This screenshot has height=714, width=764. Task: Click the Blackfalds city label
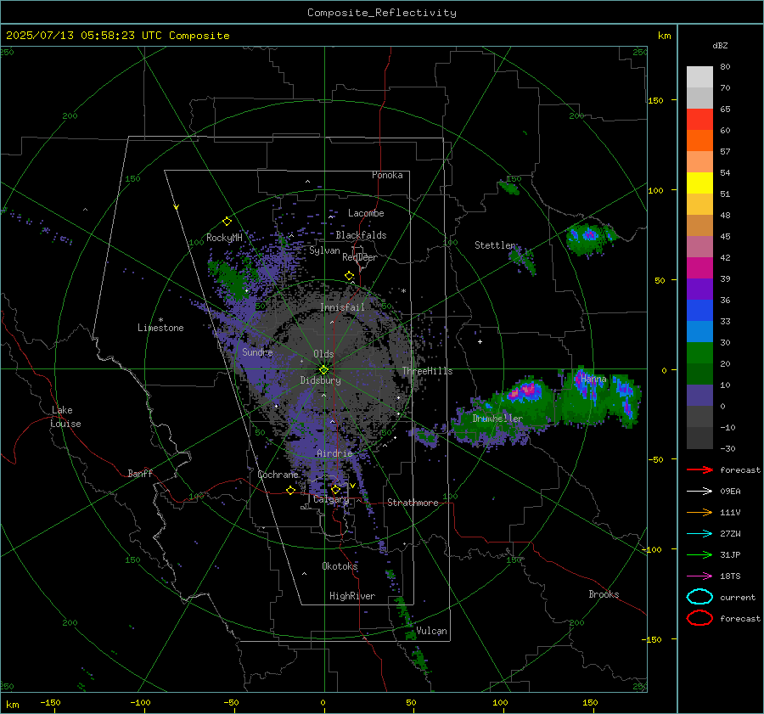coord(361,235)
